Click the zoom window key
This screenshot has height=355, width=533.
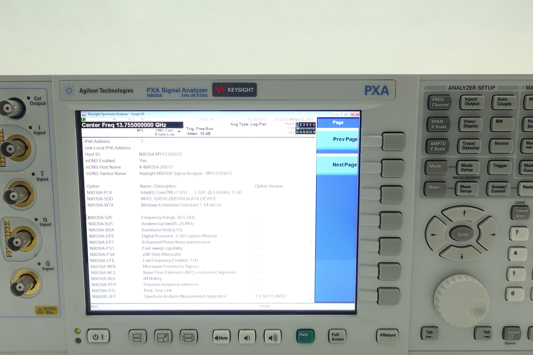tap(163, 337)
